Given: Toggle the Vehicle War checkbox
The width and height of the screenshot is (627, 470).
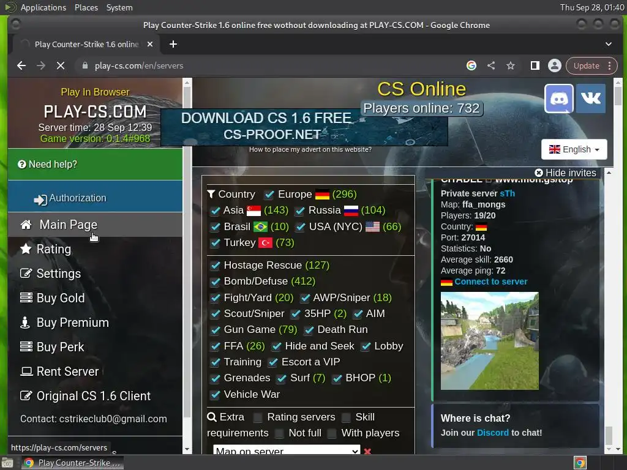Looking at the screenshot, I should click(215, 395).
